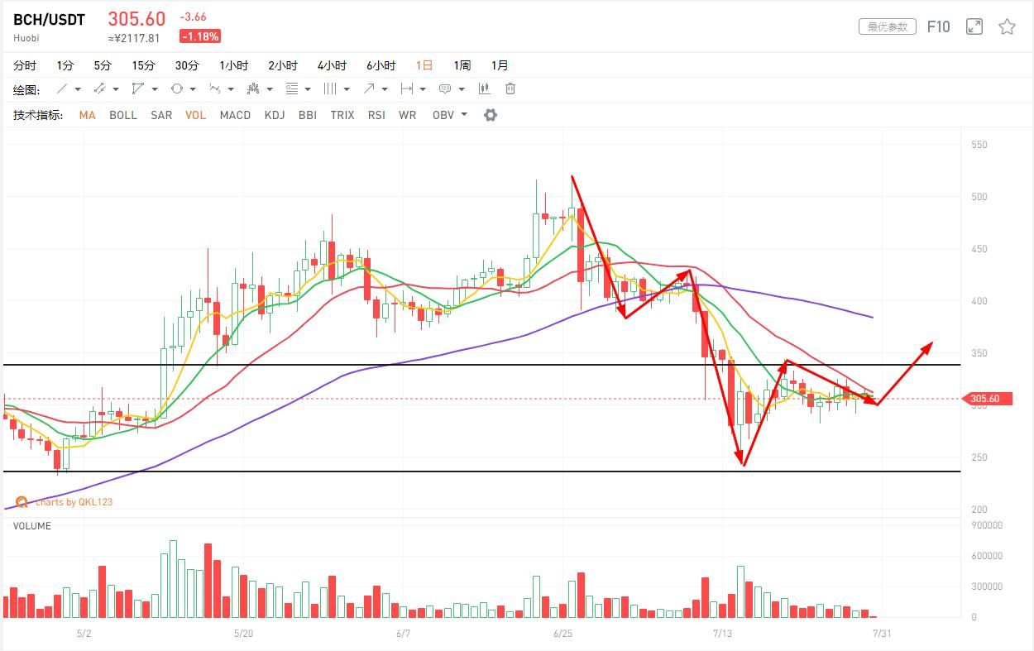Toggle the MA indicator
This screenshot has width=1034, height=651.
88,115
